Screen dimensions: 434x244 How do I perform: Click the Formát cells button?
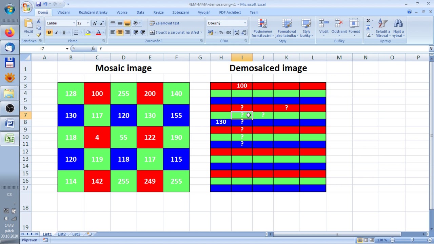click(354, 28)
